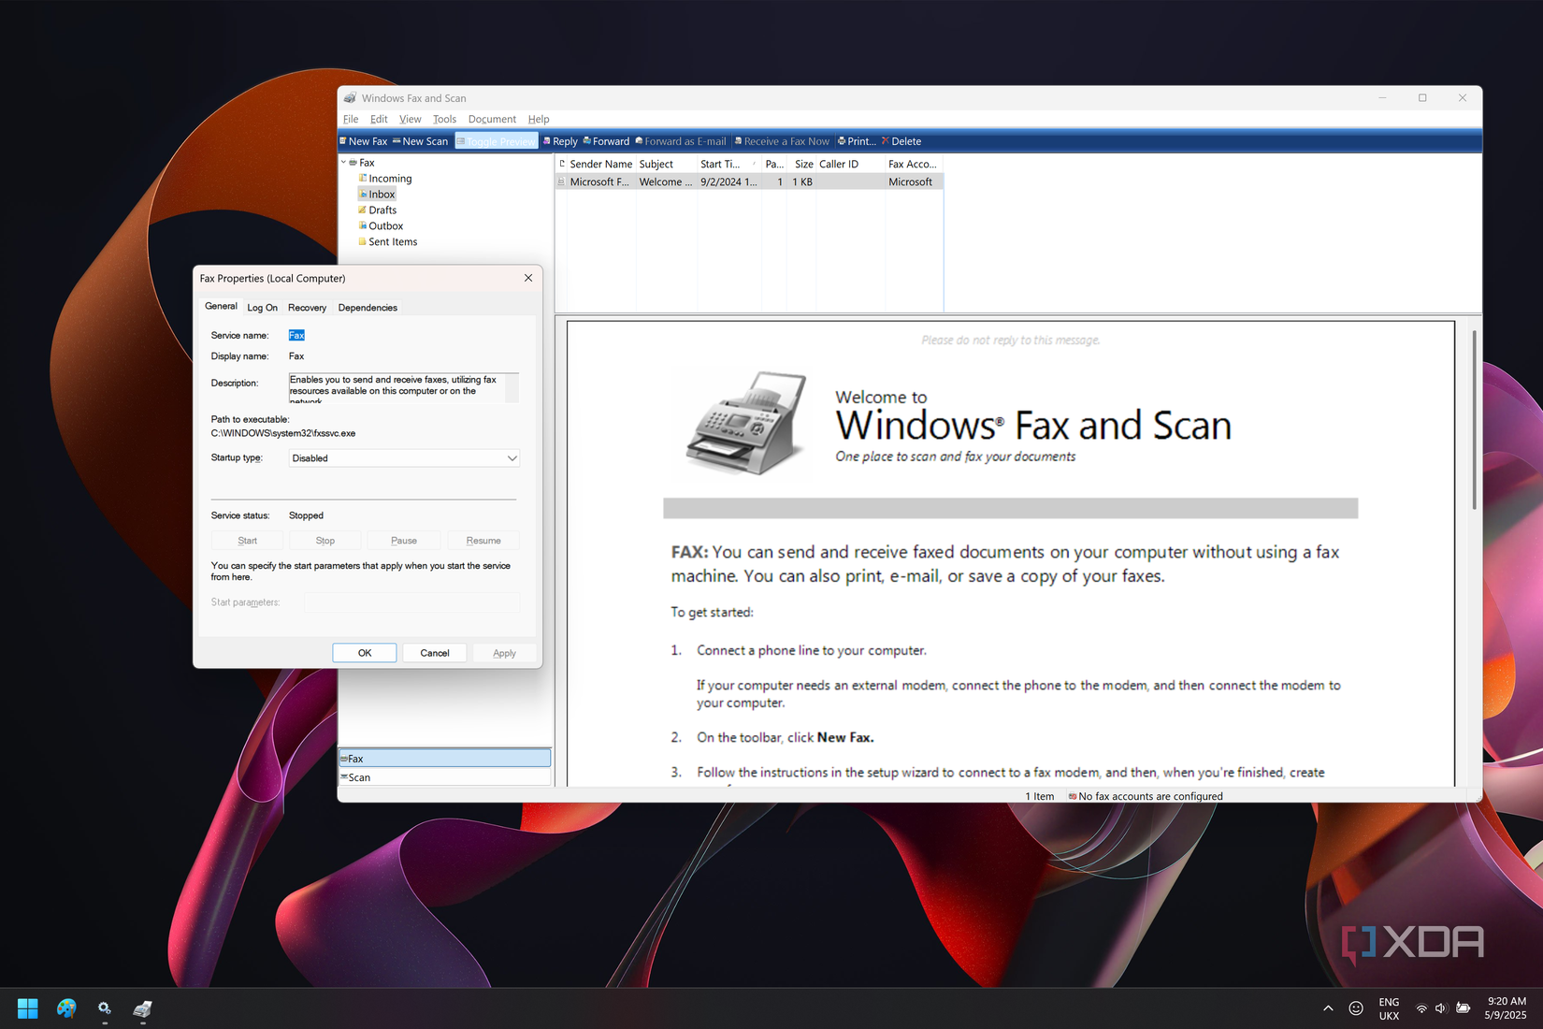The image size is (1543, 1029).
Task: Forward the Welcome fax
Action: click(610, 140)
